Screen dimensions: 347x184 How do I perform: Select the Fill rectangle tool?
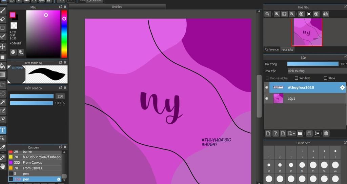tap(3, 57)
